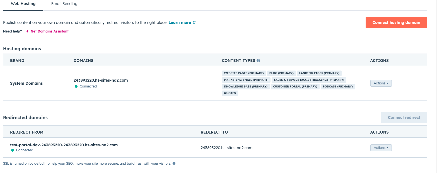Click the Need help? label

pyautogui.click(x=13, y=31)
